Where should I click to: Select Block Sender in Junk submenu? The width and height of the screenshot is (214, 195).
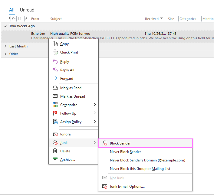coord(146,143)
